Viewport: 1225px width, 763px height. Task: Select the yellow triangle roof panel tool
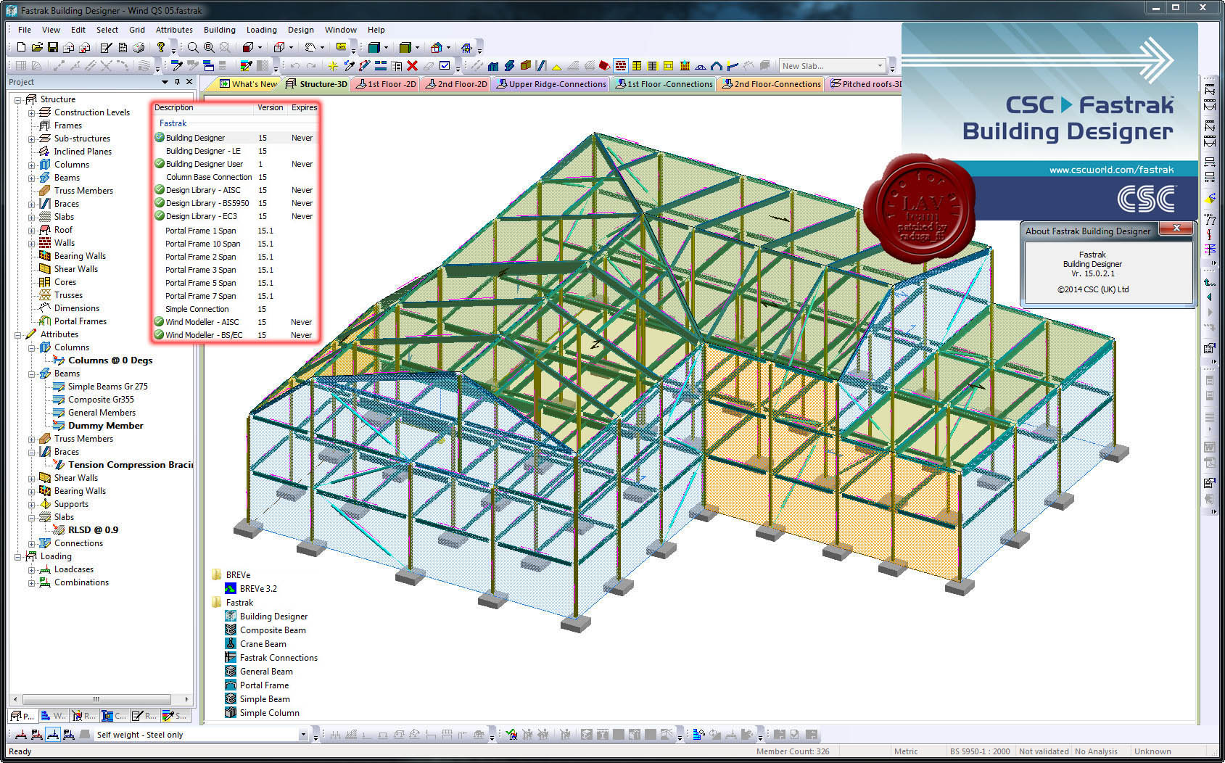[x=556, y=67]
